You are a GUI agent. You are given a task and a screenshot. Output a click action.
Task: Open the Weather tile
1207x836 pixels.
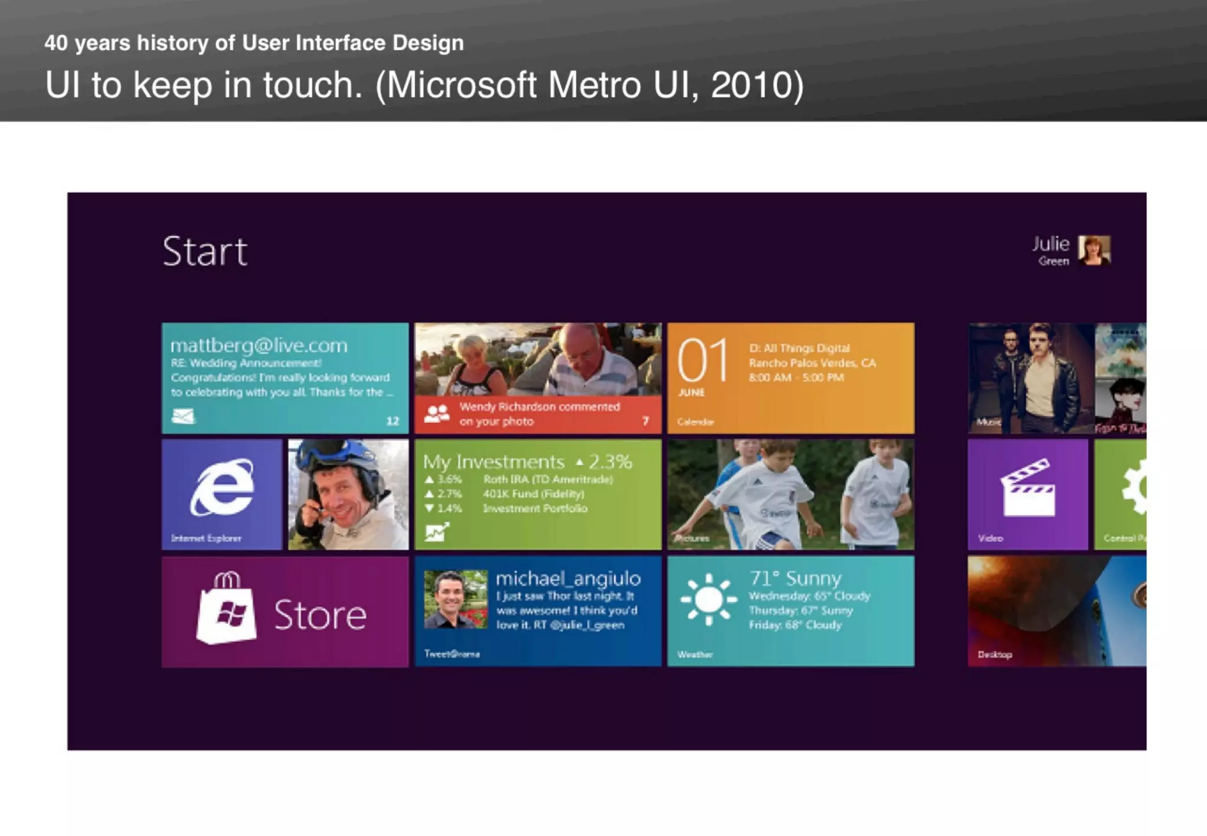point(791,612)
